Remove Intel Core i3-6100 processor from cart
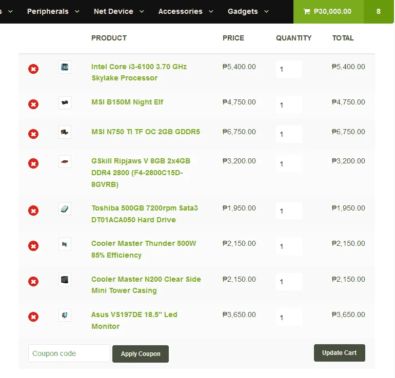Viewport: 395px width, 378px height. tap(33, 69)
